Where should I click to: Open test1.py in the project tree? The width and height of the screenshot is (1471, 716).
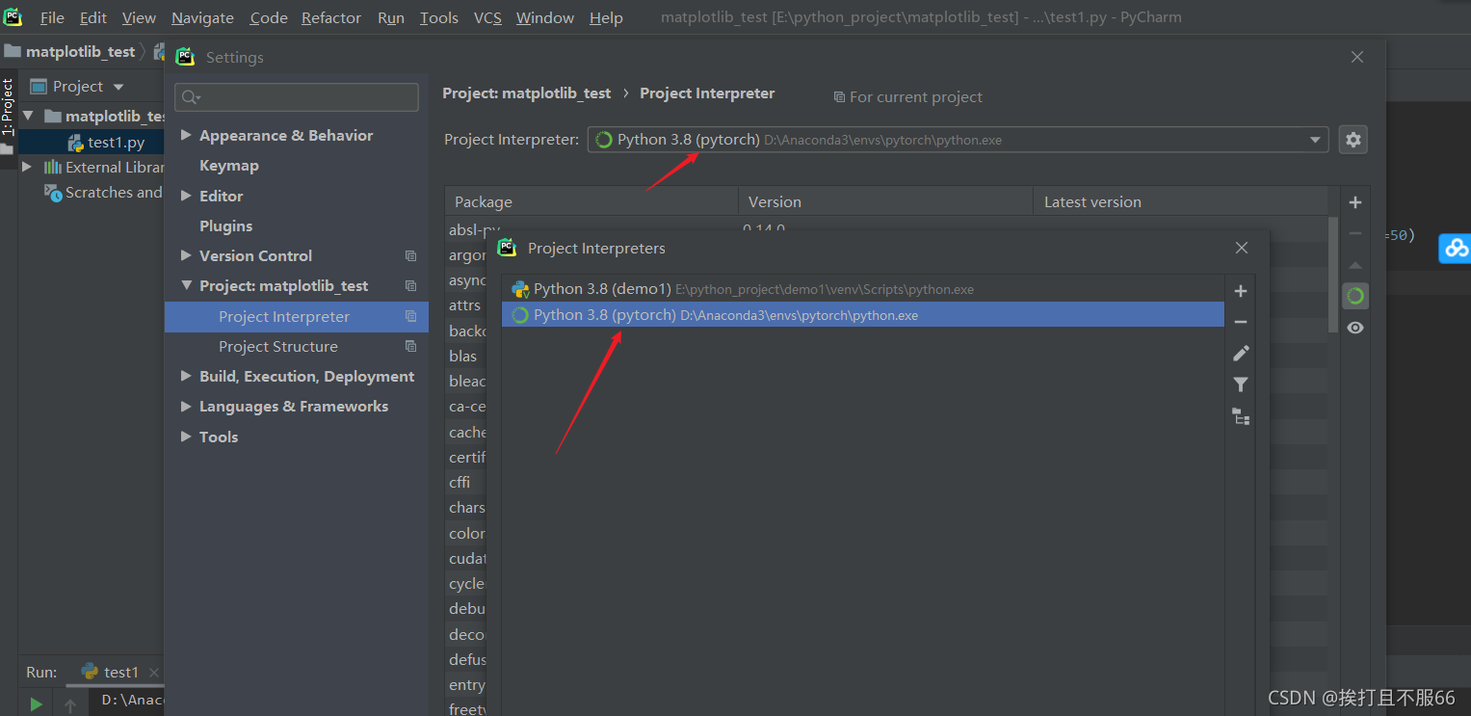[117, 143]
